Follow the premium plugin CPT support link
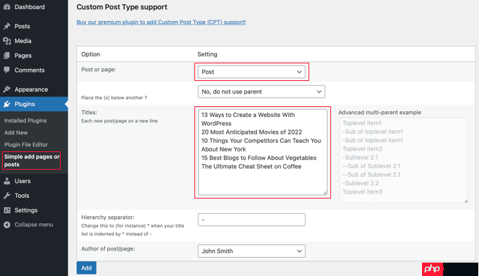Viewport: 479px width, 276px height. (x=161, y=23)
